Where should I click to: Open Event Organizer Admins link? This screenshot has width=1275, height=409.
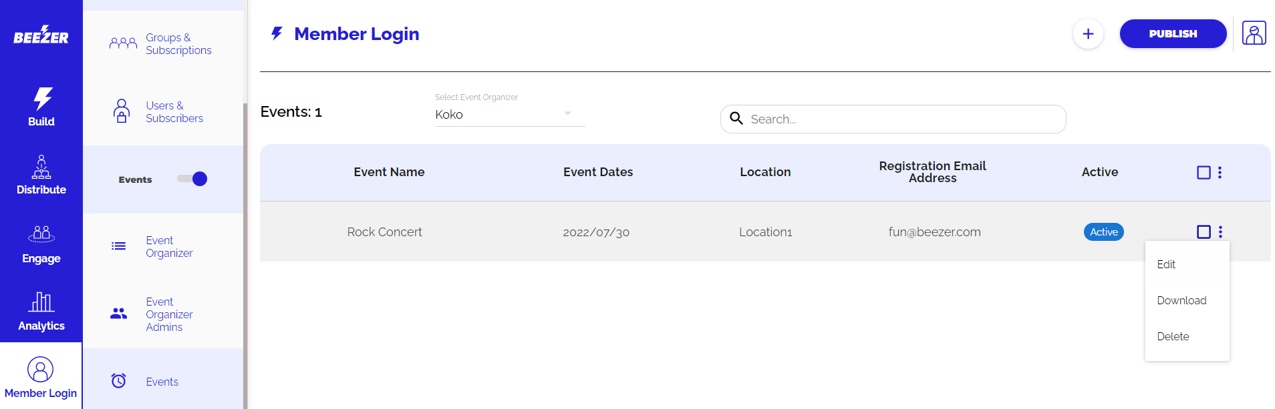pos(169,314)
